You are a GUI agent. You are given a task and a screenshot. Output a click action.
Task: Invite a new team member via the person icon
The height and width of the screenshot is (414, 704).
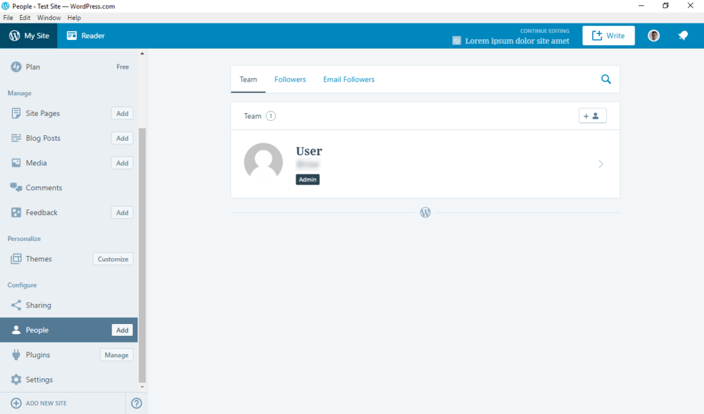pos(592,115)
